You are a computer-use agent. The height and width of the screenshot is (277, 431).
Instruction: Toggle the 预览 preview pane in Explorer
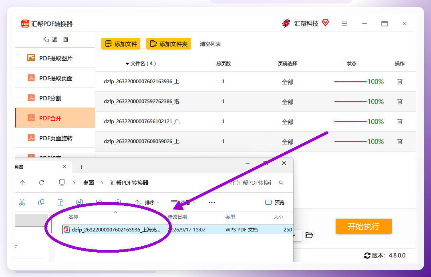[x=275, y=202]
